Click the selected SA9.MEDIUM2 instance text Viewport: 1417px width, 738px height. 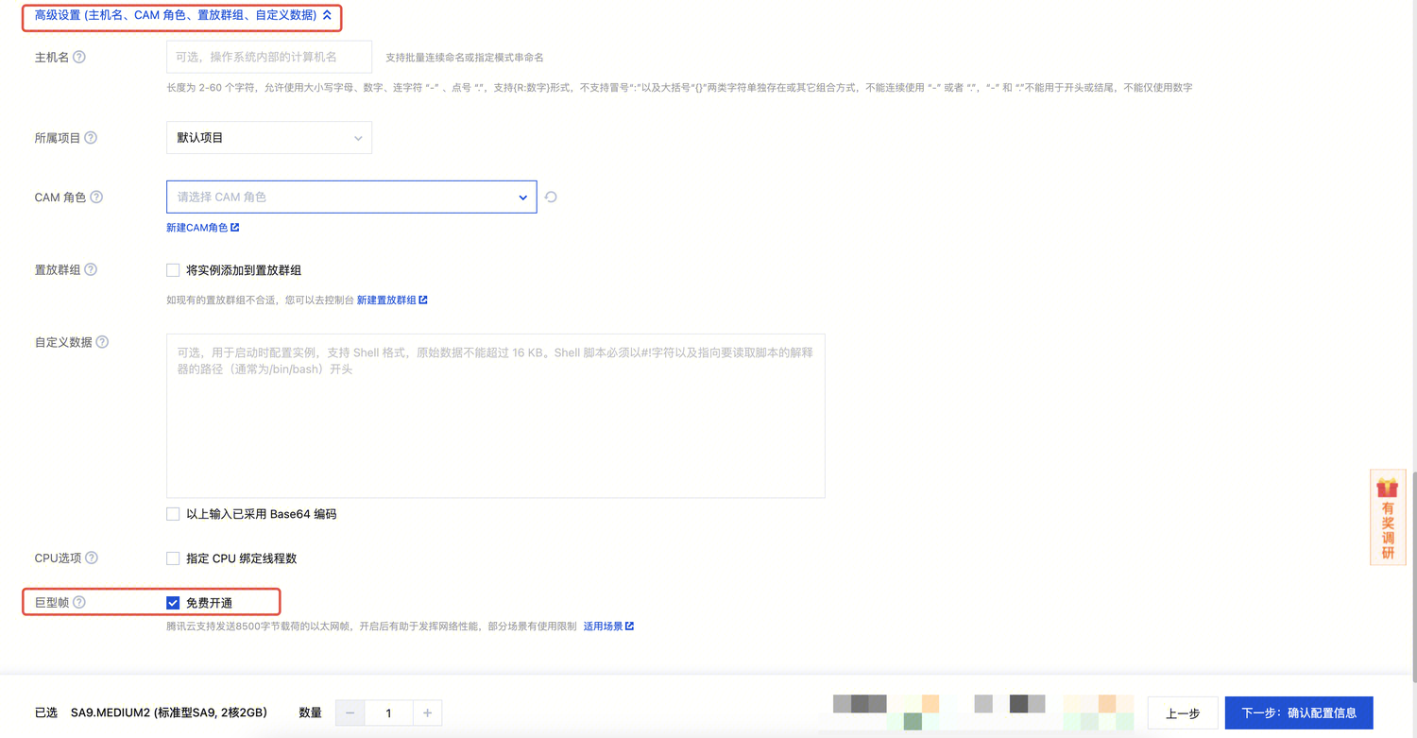pyautogui.click(x=169, y=712)
